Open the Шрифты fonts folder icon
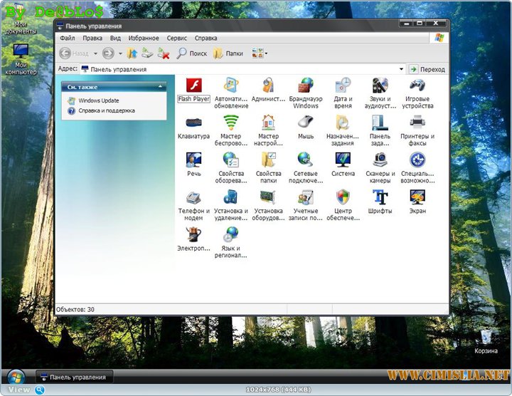 [x=380, y=198]
